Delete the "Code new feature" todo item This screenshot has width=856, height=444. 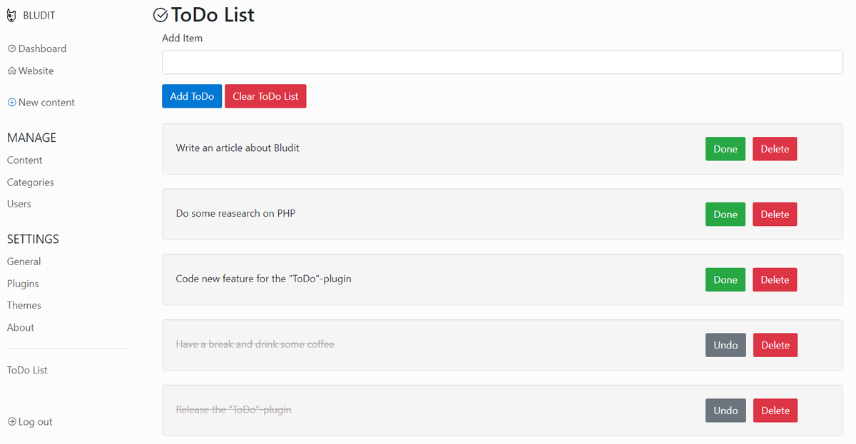(x=774, y=280)
